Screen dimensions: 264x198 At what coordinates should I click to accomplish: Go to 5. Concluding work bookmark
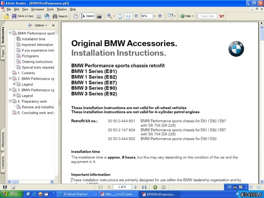pos(36,113)
